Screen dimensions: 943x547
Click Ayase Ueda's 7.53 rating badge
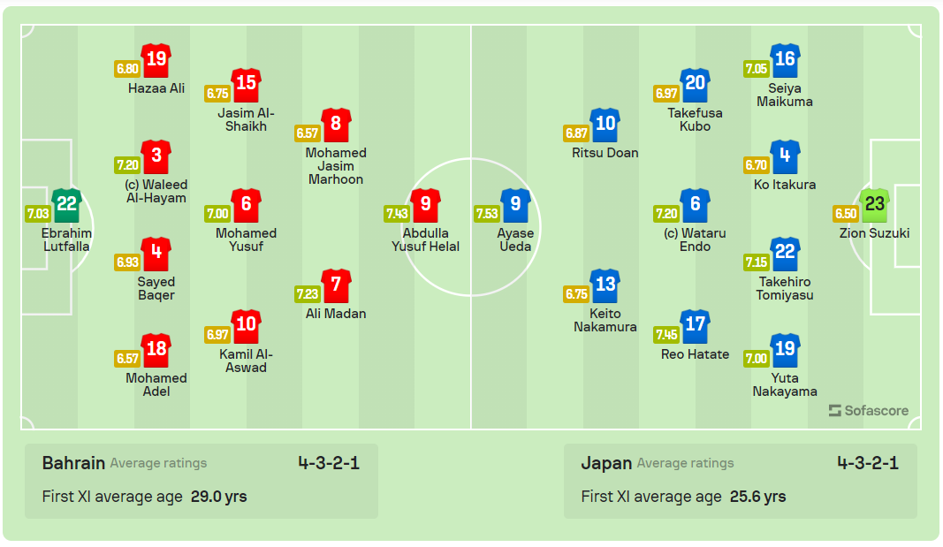pos(487,214)
